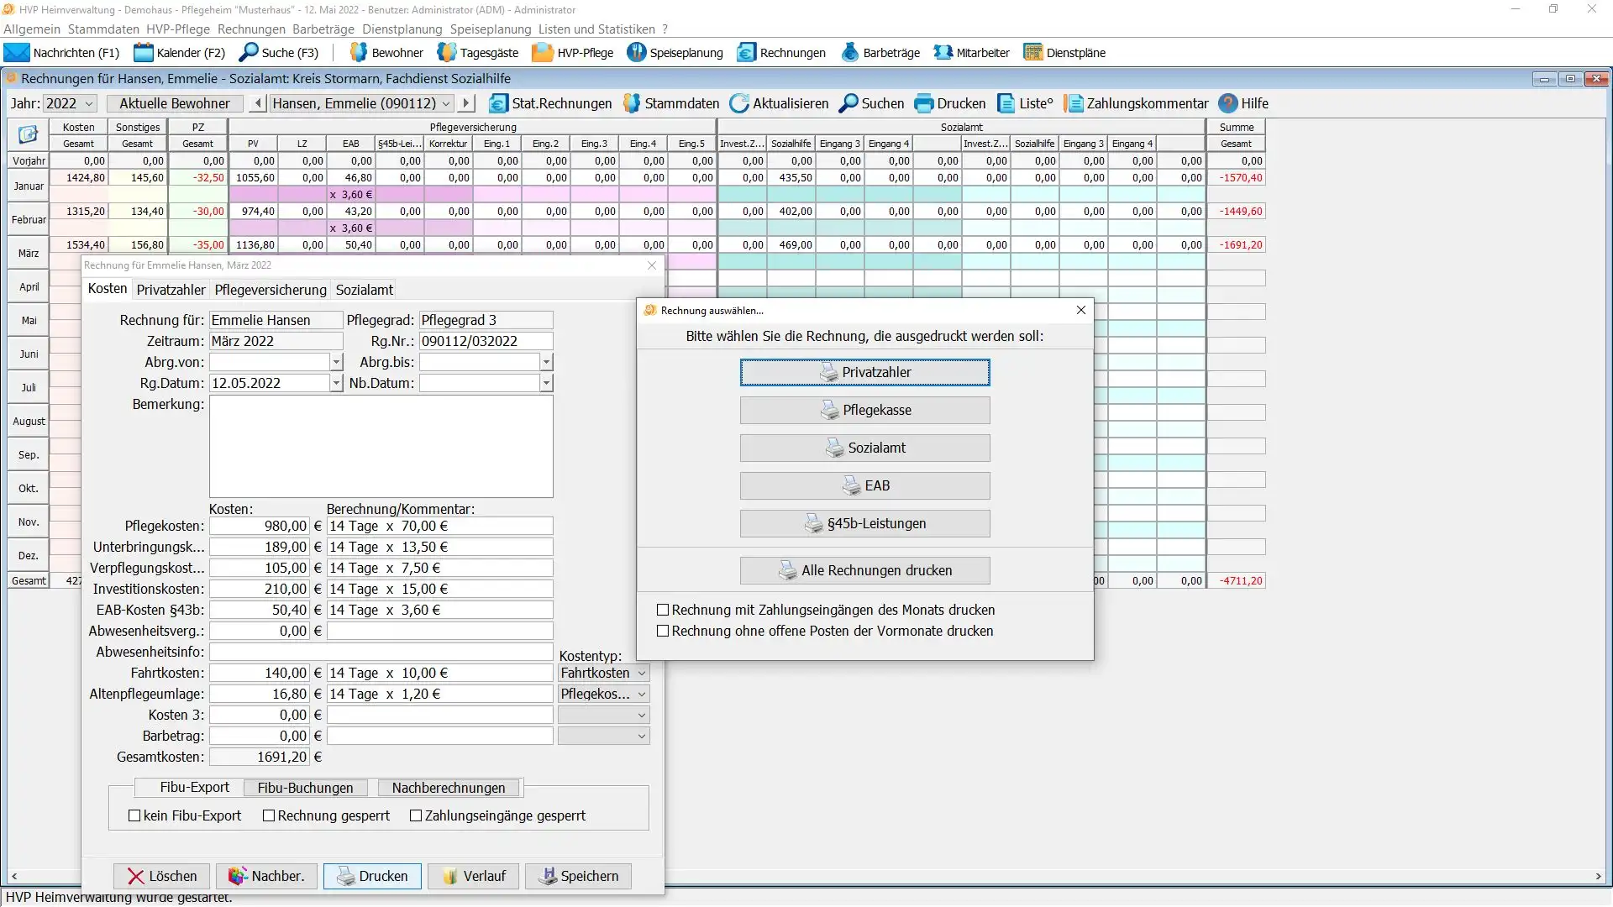Click the Aktualisieren refresh icon
The width and height of the screenshot is (1613, 907).
(738, 103)
